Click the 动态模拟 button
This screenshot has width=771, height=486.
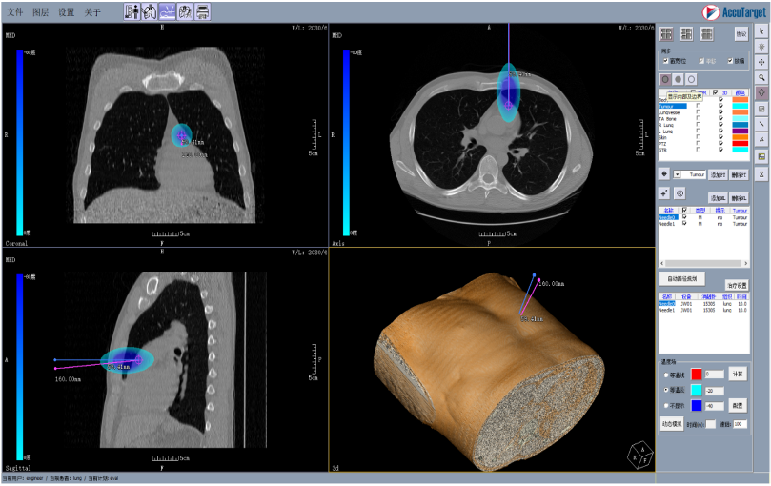point(673,423)
